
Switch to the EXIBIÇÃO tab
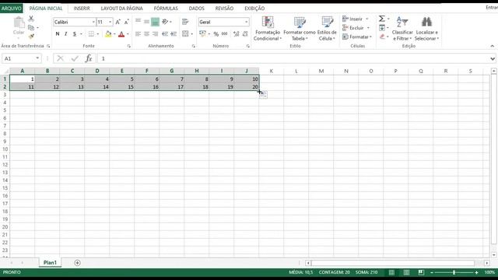click(254, 9)
